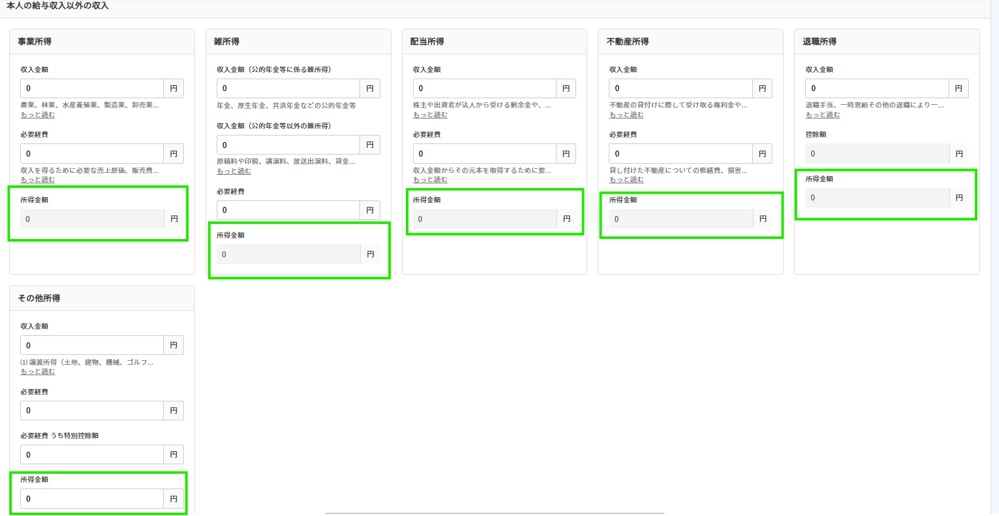Expand もっと読む under 事業所得 必要経費
999x516 pixels.
tap(37, 179)
